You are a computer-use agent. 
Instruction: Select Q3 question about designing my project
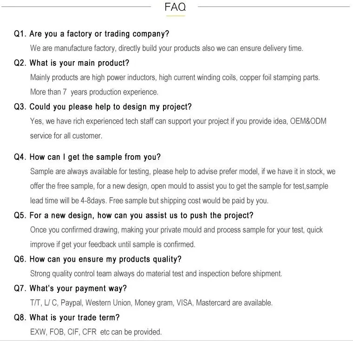[x=103, y=107]
